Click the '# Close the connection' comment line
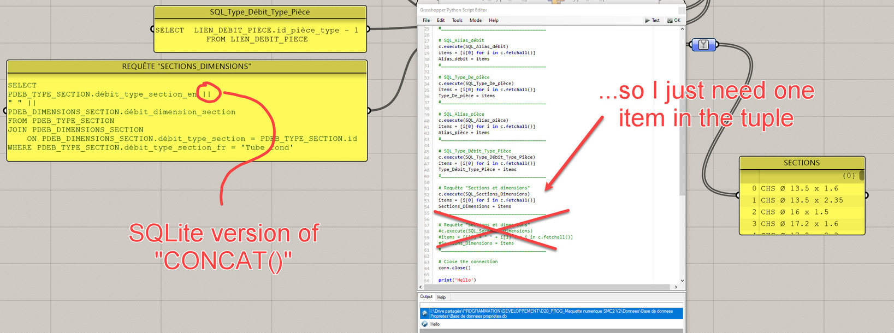 [x=468, y=262]
